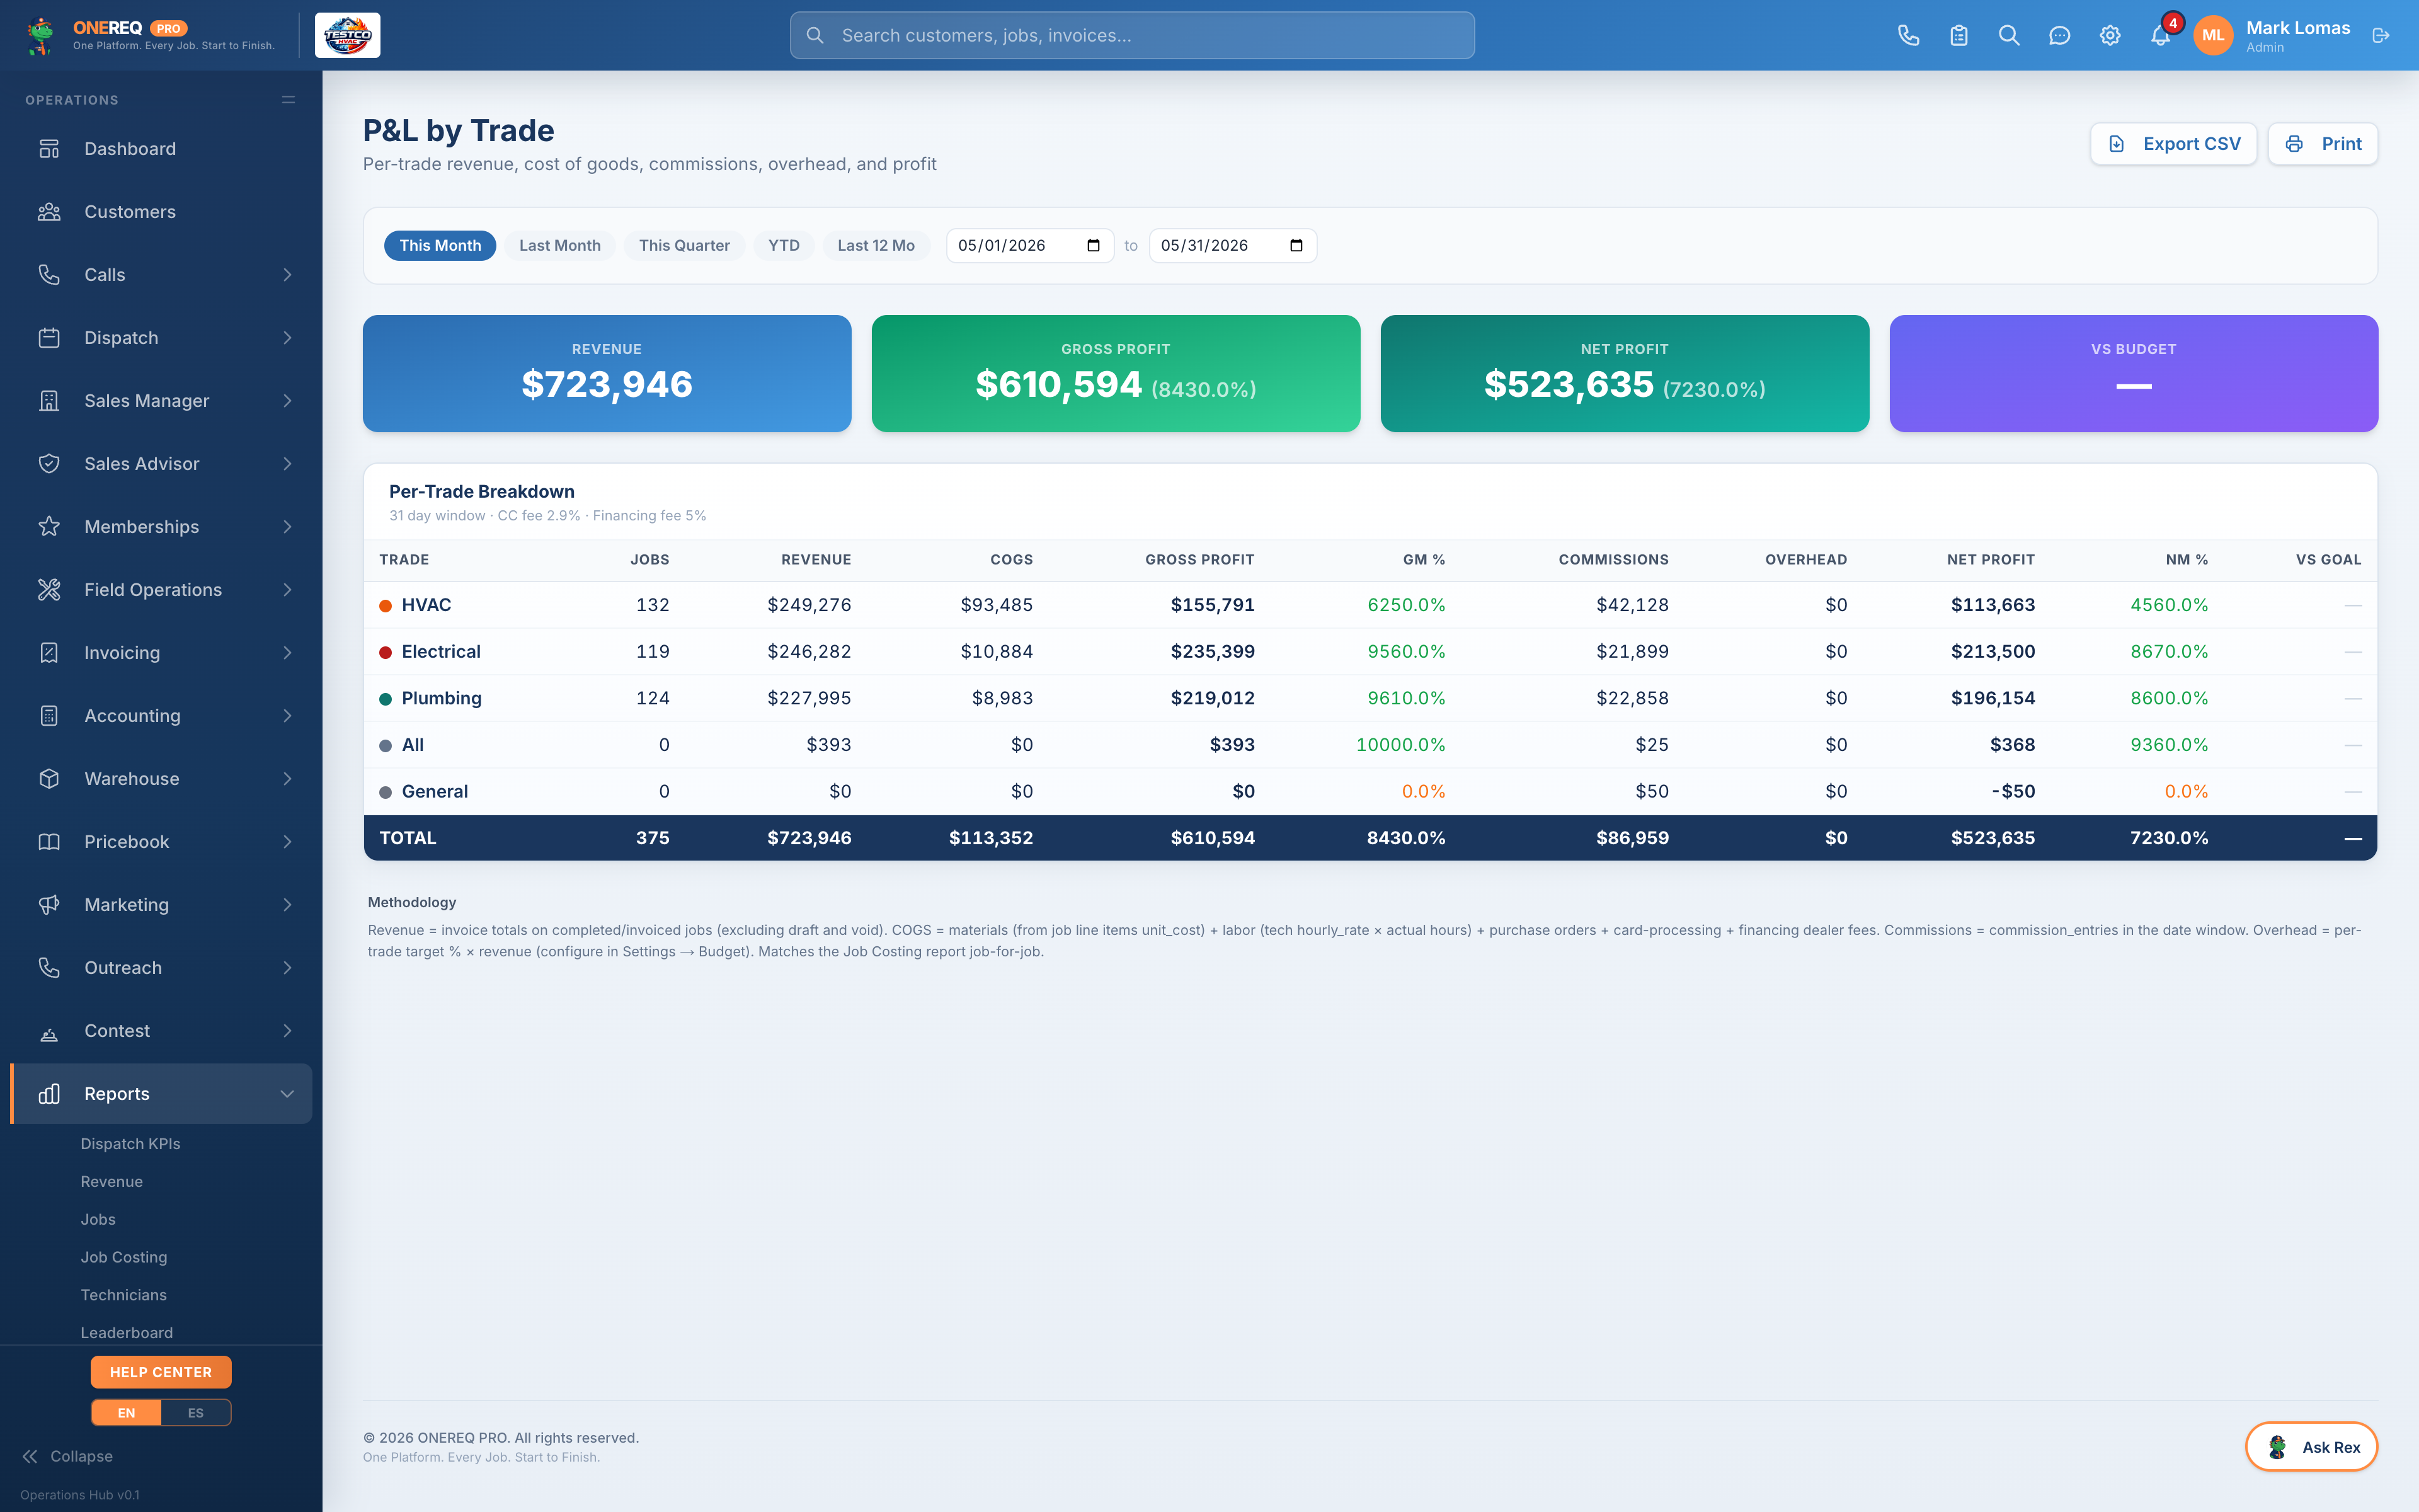Click the Testco company logo thumbnail
Screen dimensions: 2419x1512
click(348, 36)
